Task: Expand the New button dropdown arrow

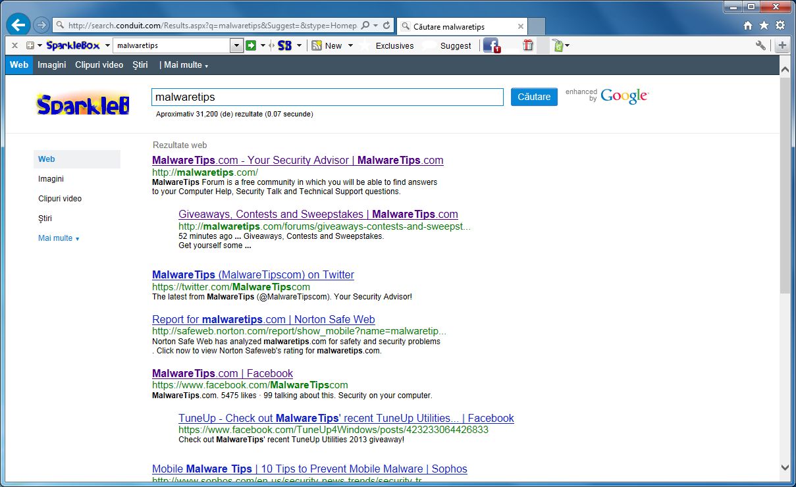Action: [x=350, y=45]
